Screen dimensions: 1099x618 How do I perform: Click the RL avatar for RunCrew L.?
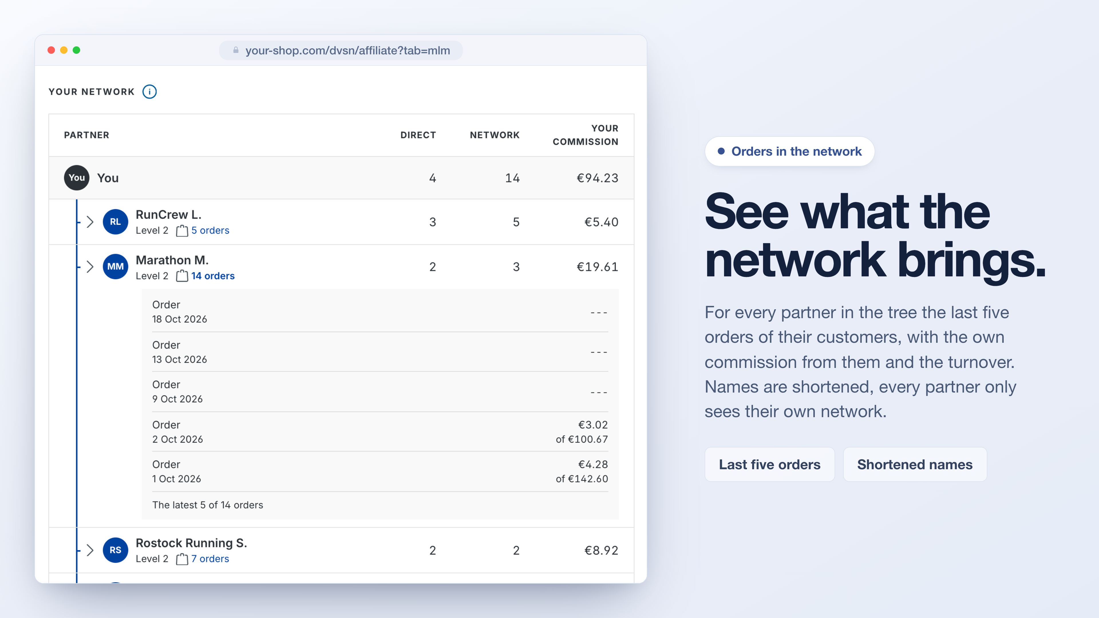pyautogui.click(x=115, y=222)
